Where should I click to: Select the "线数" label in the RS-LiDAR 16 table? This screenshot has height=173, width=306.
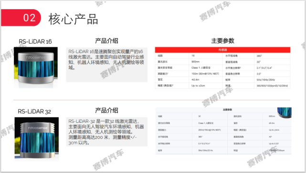(x=160, y=56)
